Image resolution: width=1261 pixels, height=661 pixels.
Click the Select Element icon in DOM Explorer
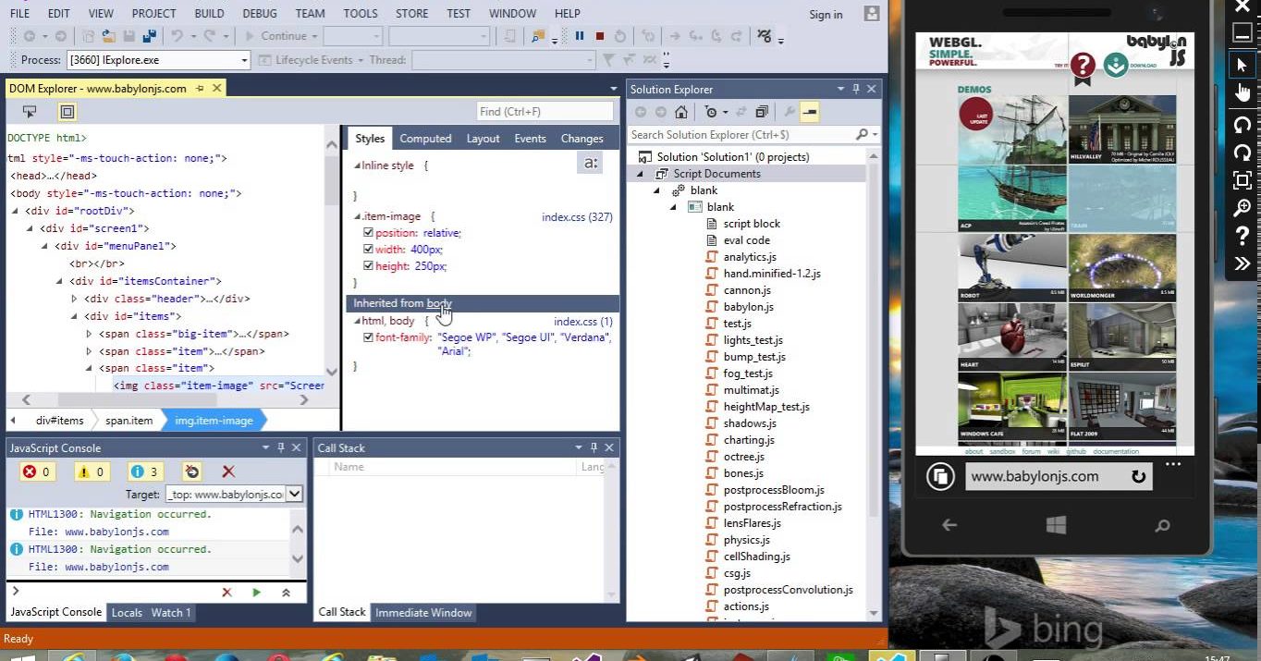(x=30, y=112)
